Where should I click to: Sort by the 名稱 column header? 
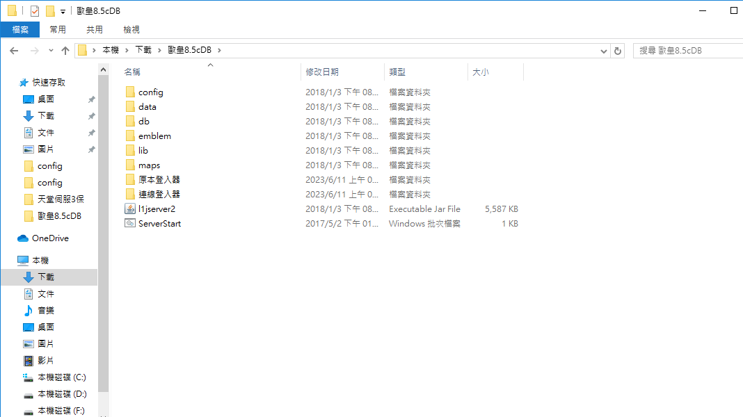tap(131, 72)
